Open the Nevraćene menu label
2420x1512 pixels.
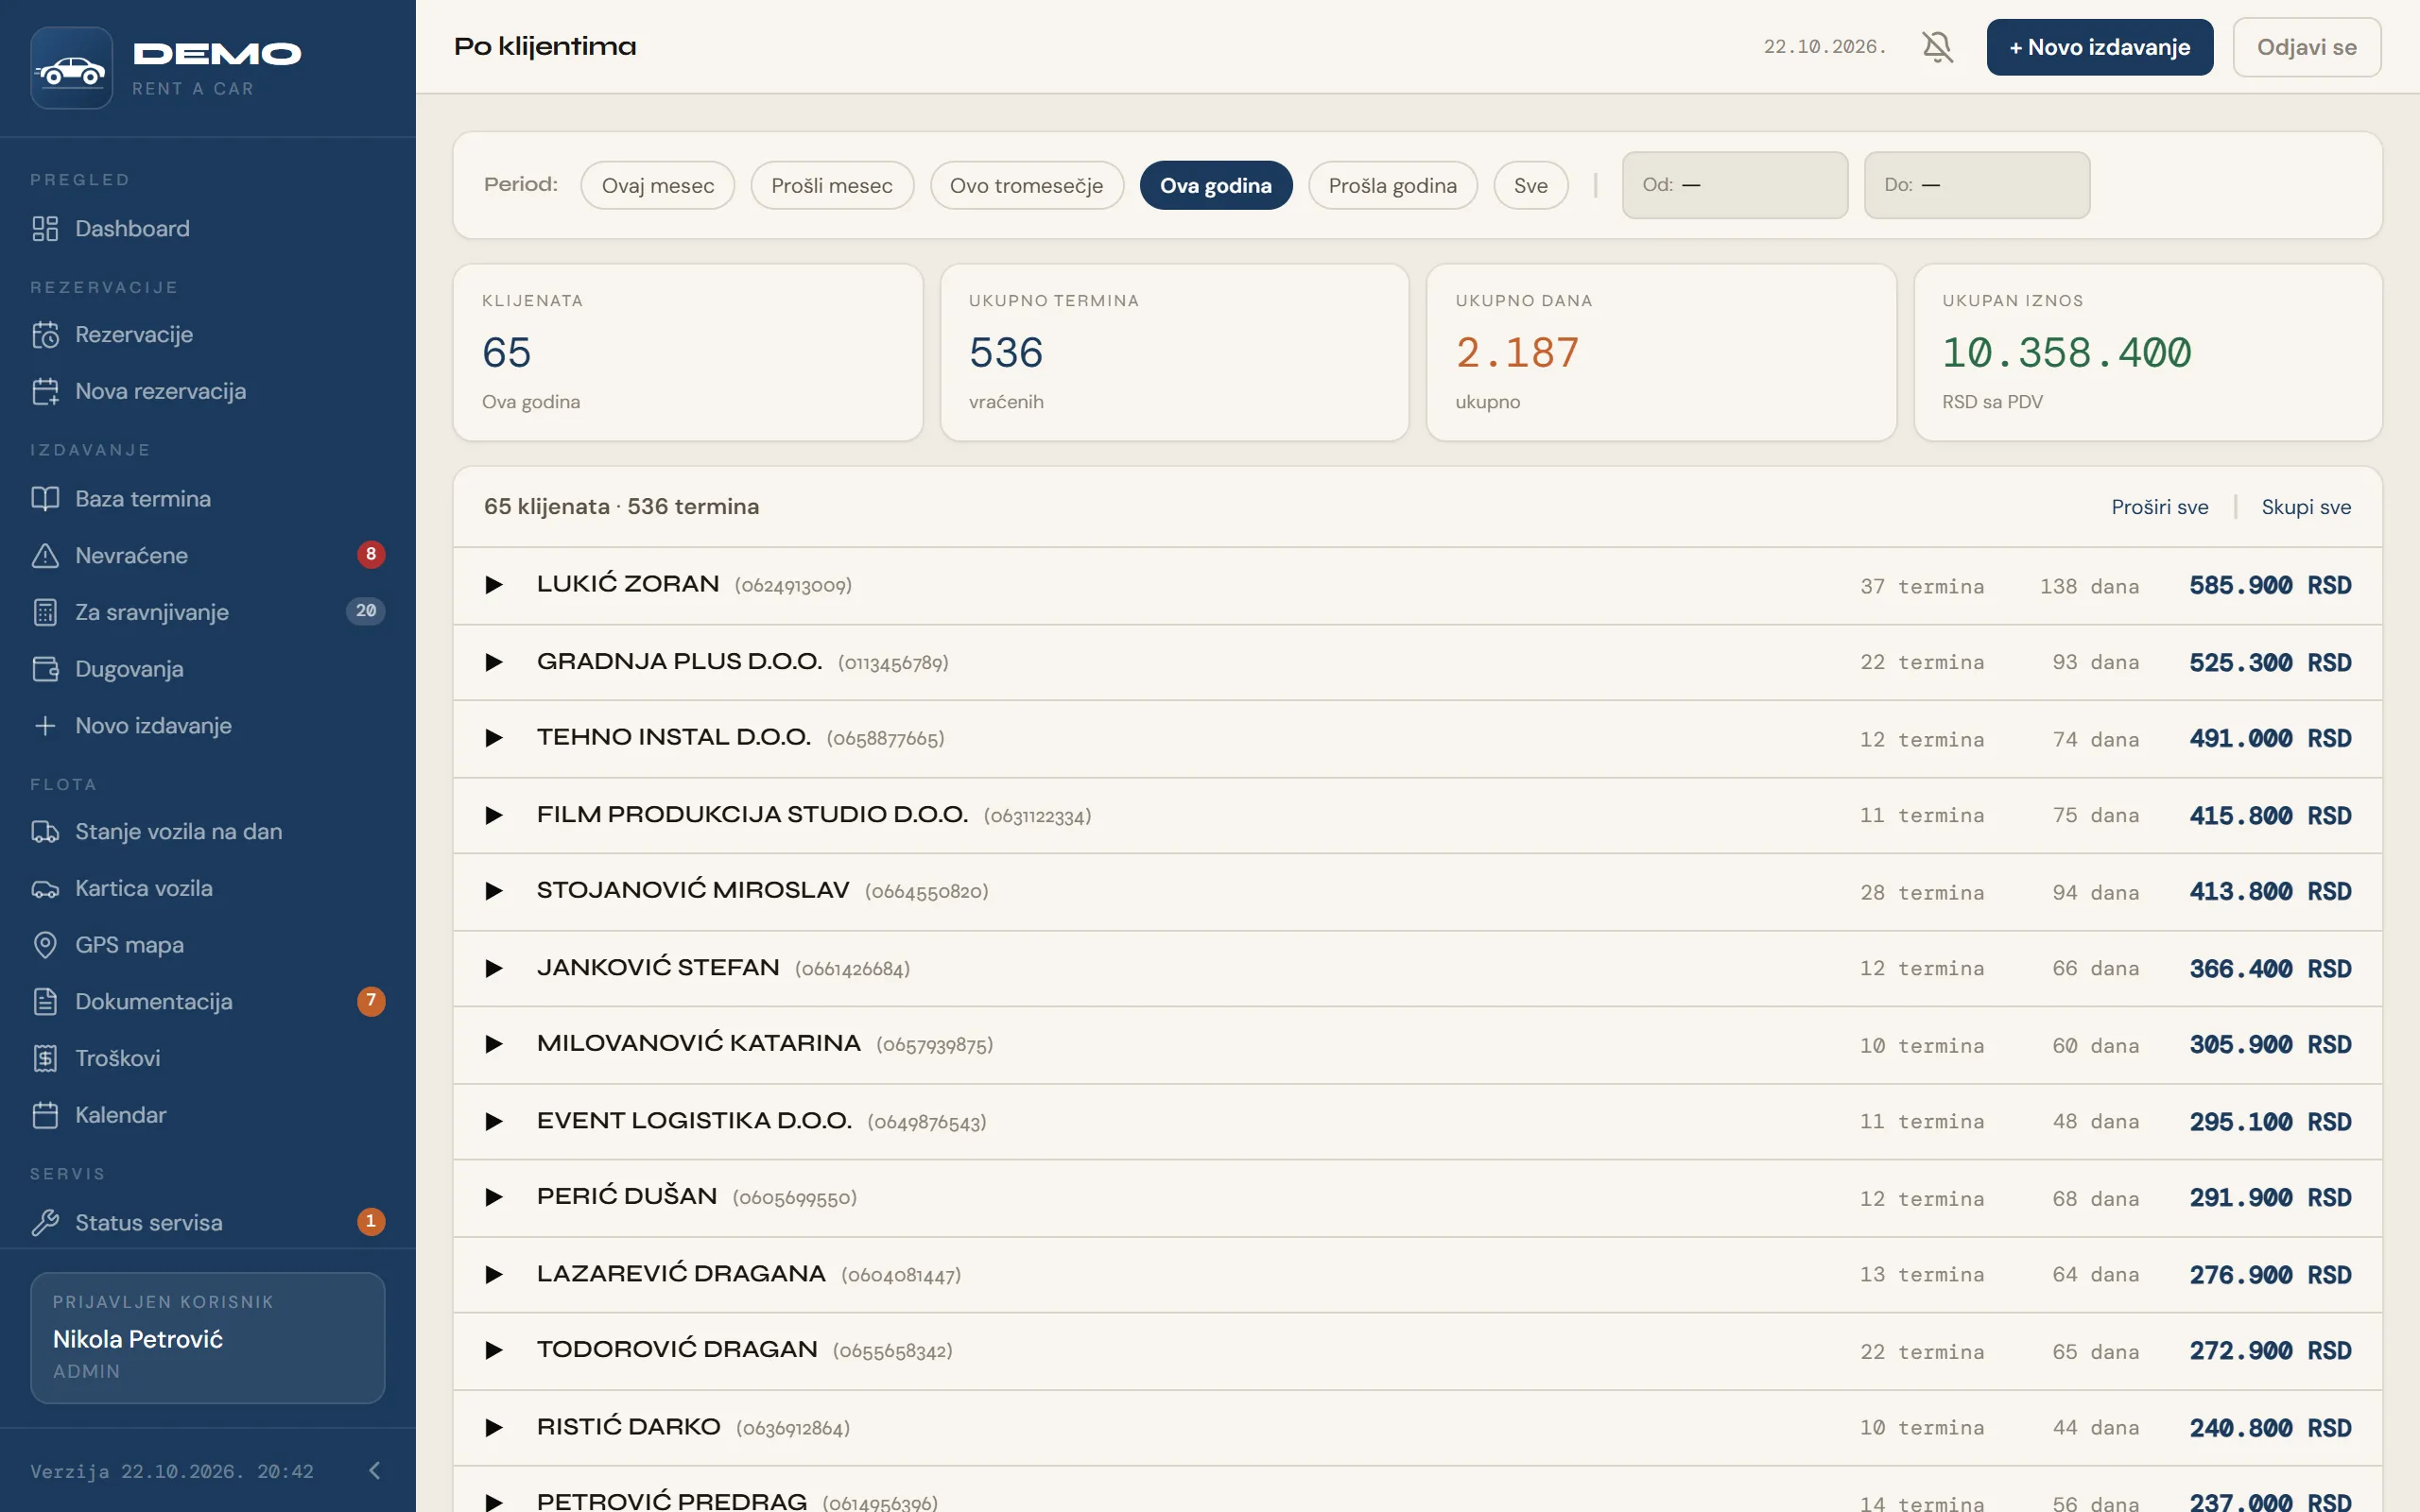click(x=131, y=555)
